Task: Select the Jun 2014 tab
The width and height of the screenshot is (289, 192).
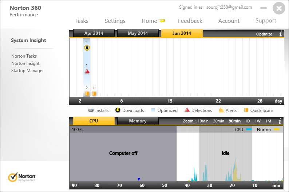Action: [182, 33]
